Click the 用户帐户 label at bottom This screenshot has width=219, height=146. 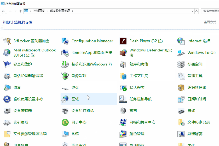pos(21,145)
